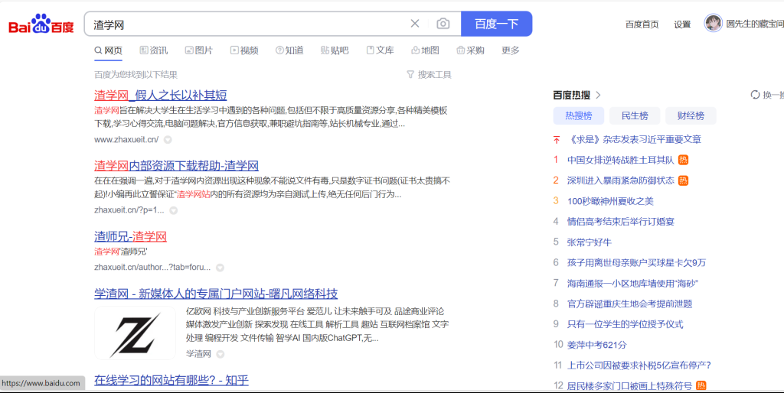The height and width of the screenshot is (393, 784).
Task: Open hot item 中国女排逆转战胜土耳其队
Action: [x=620, y=160]
